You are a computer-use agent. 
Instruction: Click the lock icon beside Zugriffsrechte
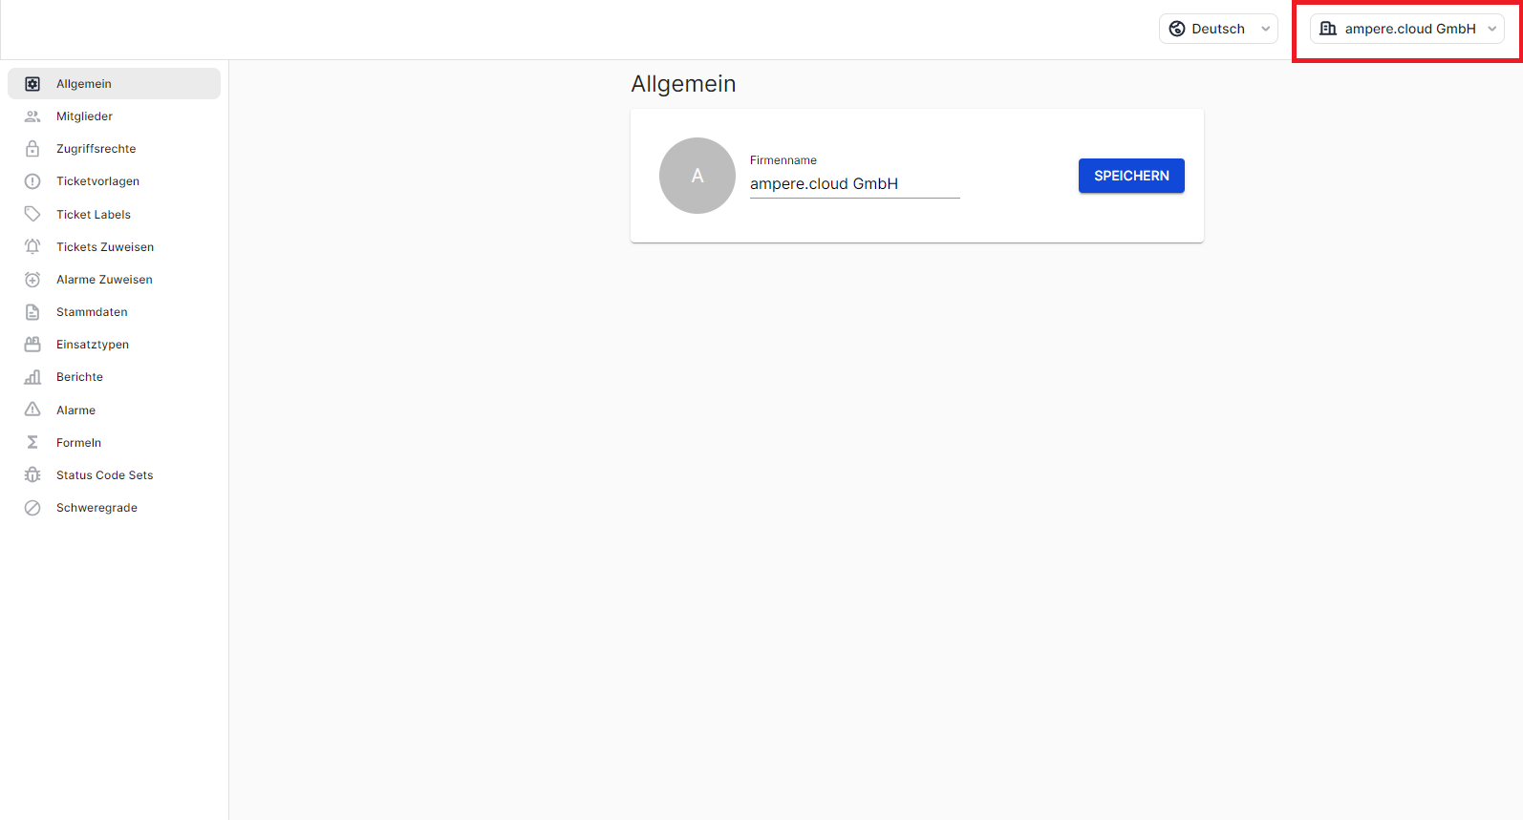pos(32,149)
